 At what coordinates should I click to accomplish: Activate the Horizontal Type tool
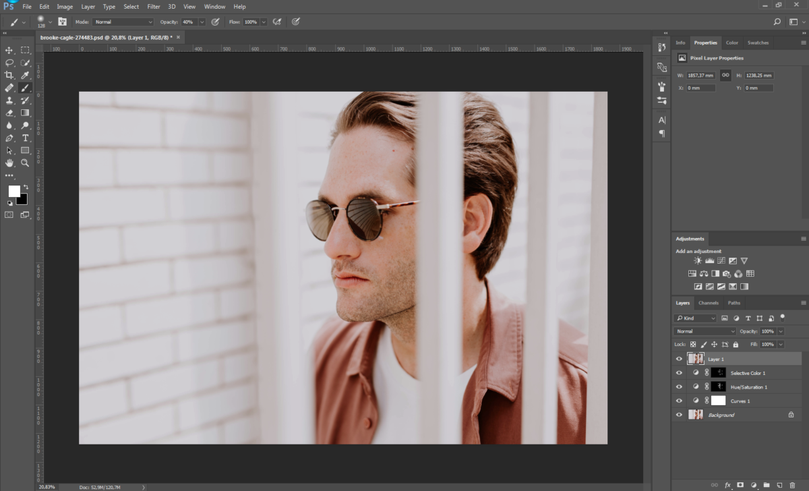25,138
